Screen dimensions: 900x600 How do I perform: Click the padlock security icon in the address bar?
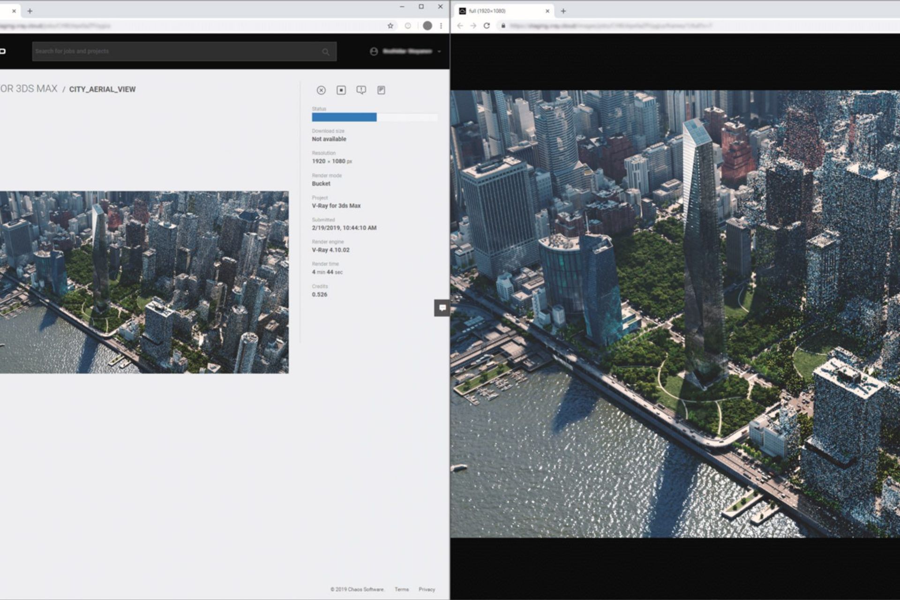pyautogui.click(x=502, y=27)
